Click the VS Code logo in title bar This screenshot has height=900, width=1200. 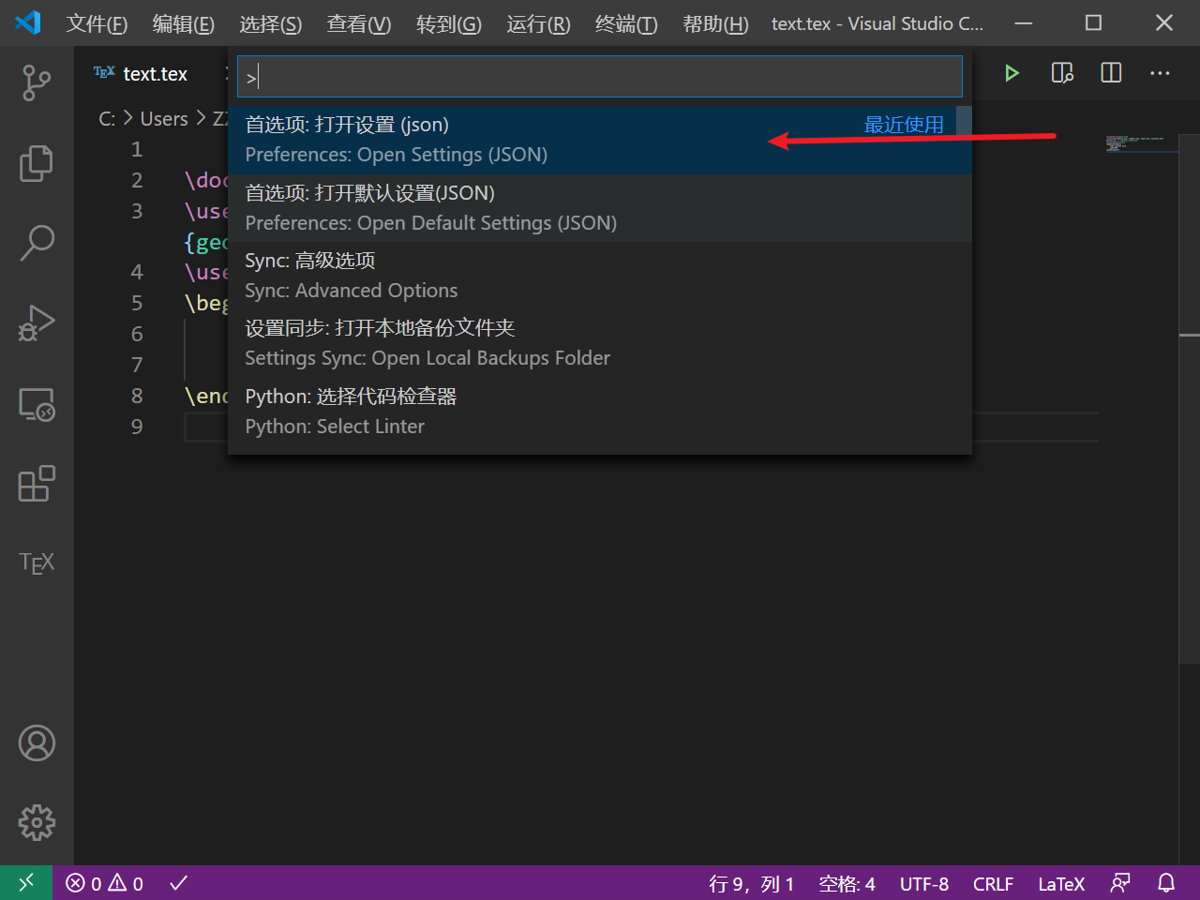click(x=28, y=22)
